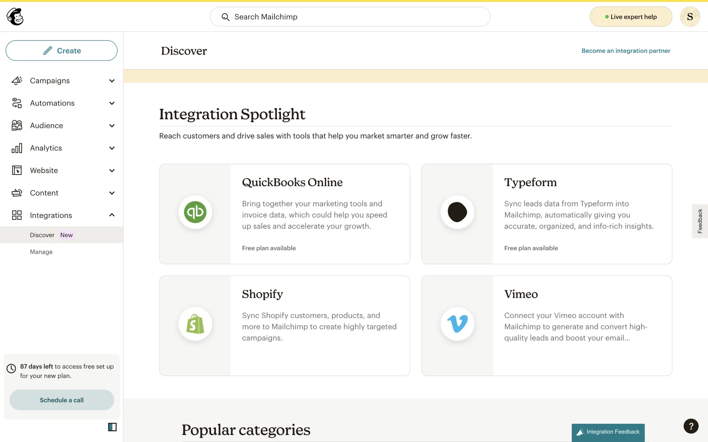Select Discover submenu item
This screenshot has height=442, width=708.
click(42, 235)
